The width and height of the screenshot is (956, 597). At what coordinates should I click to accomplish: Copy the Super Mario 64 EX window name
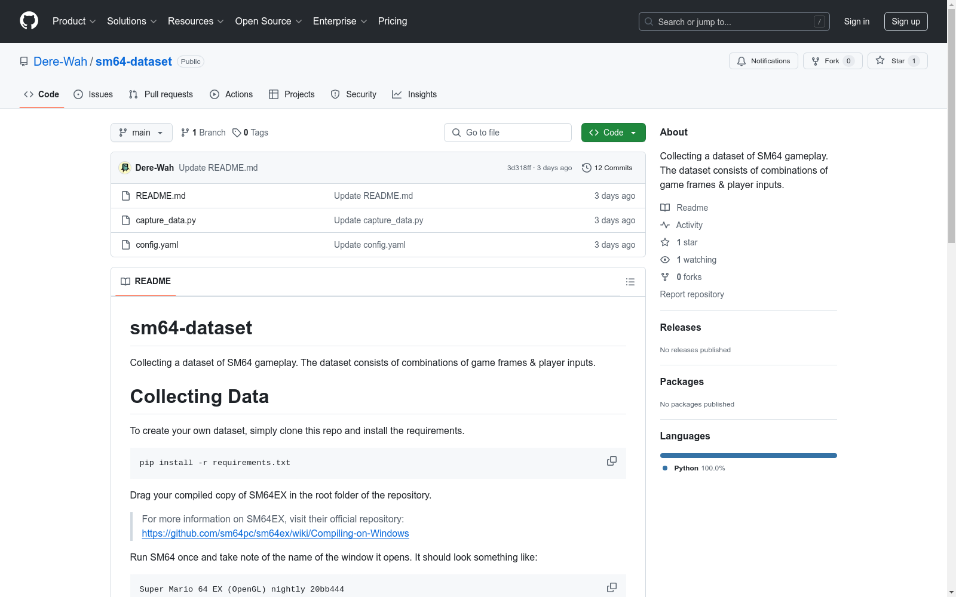click(612, 587)
